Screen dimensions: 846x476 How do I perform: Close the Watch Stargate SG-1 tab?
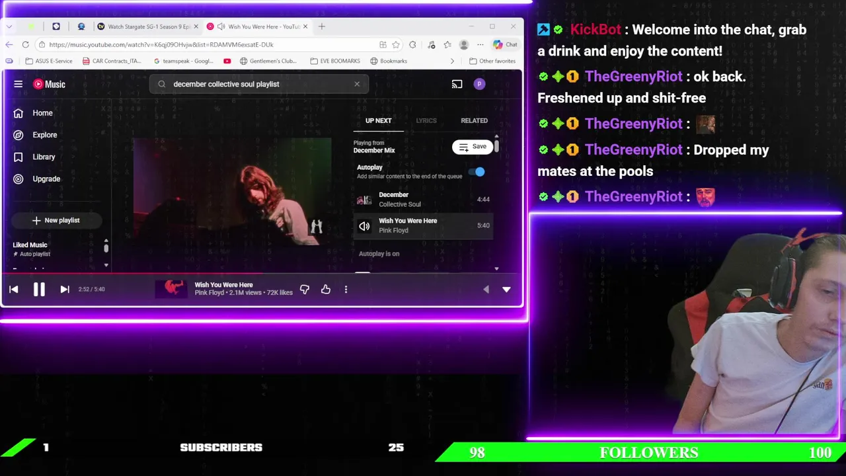point(196,26)
